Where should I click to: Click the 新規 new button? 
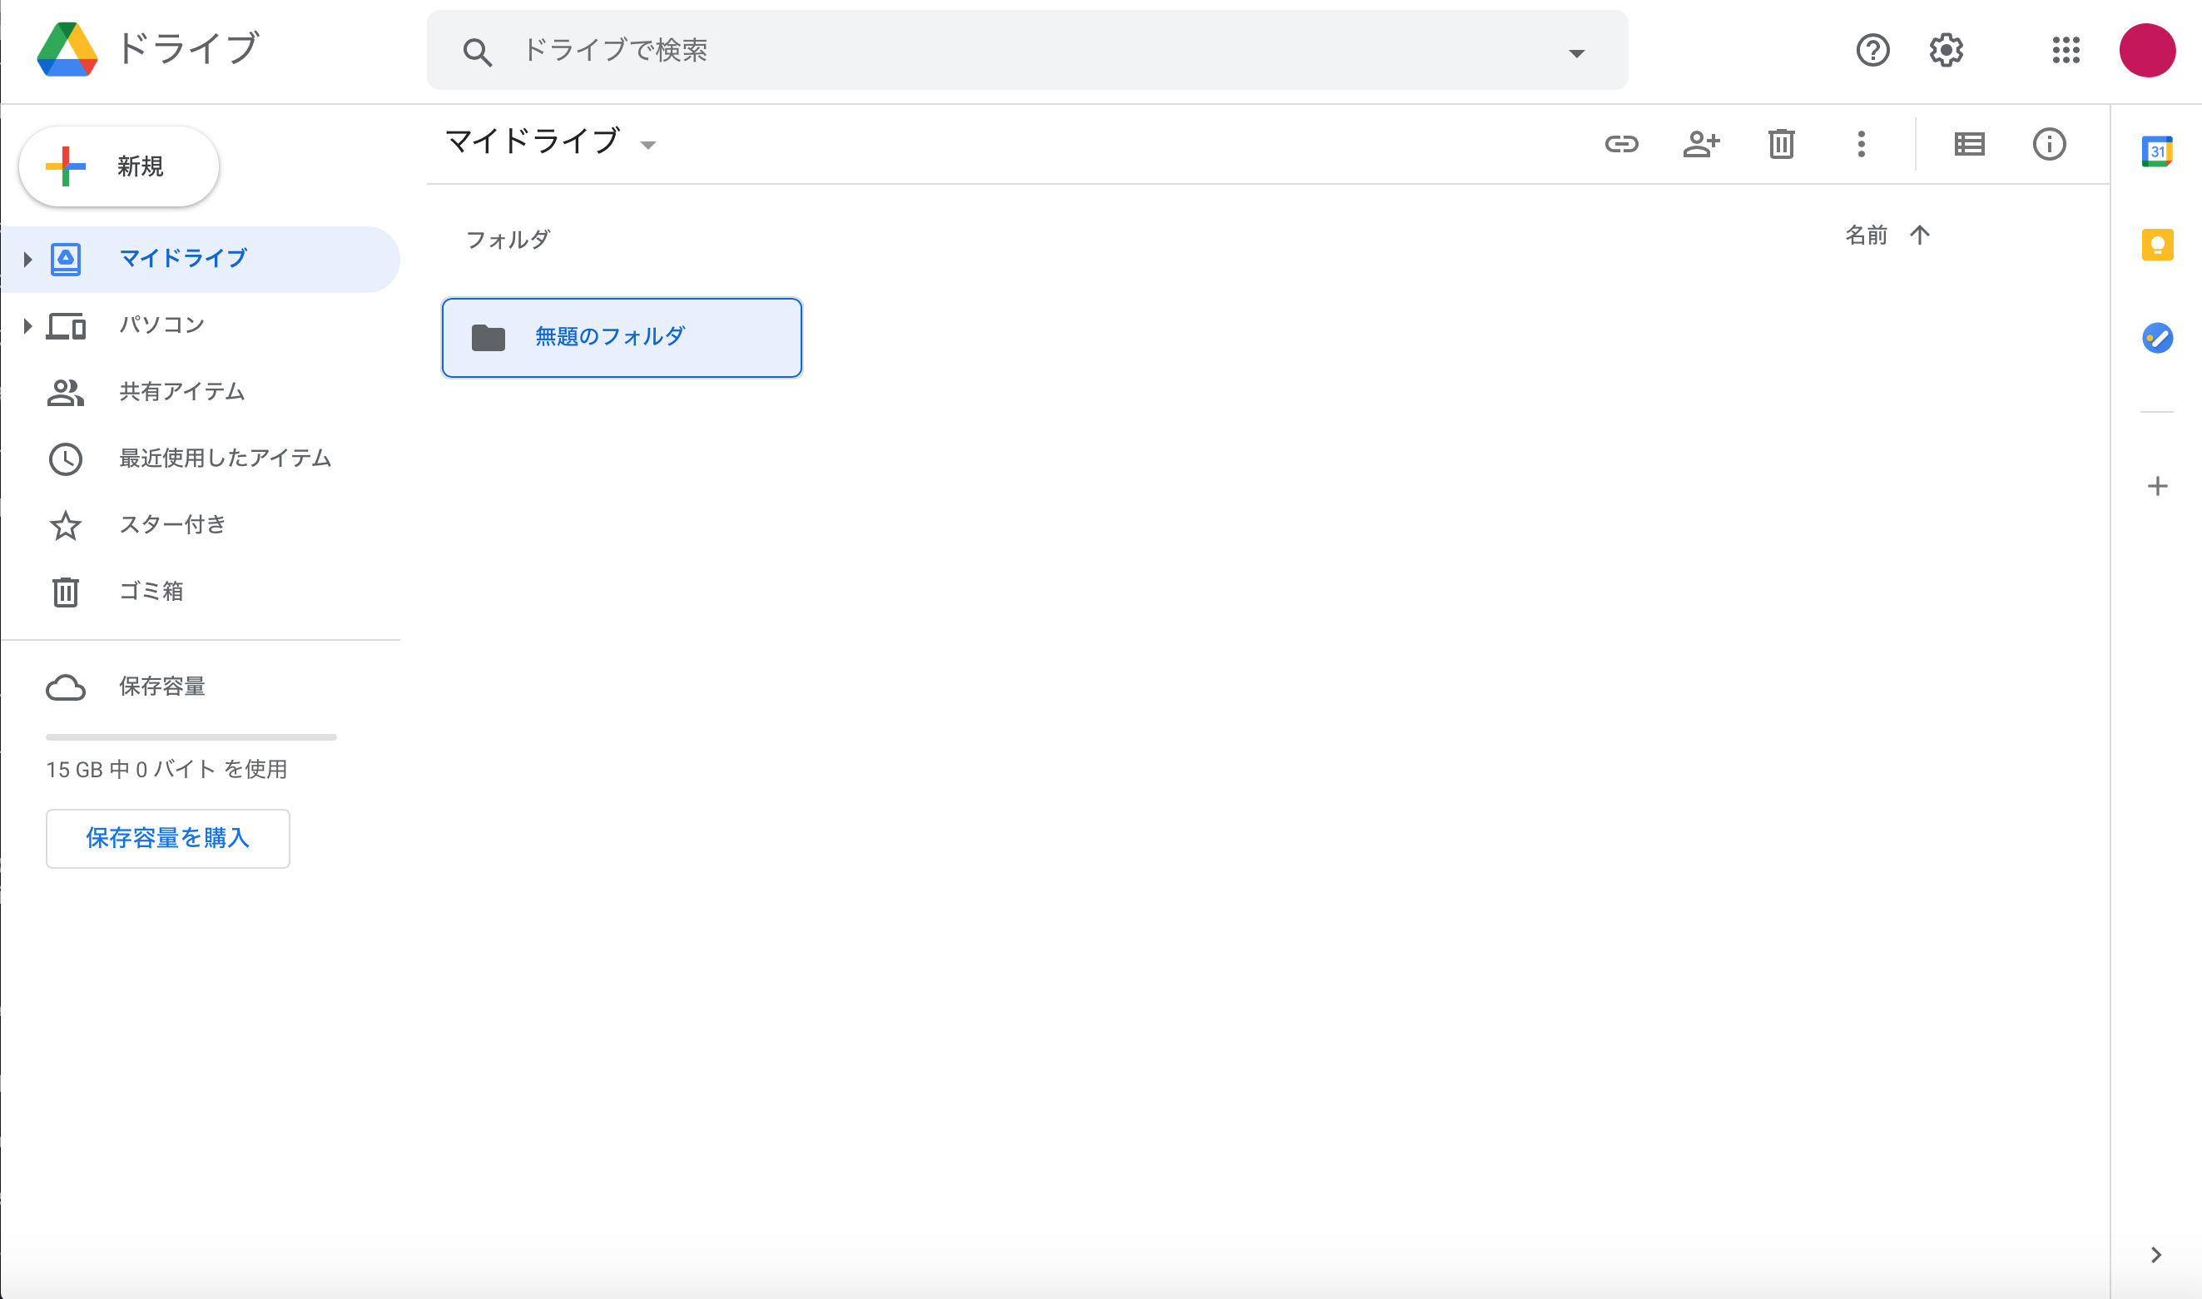tap(119, 166)
